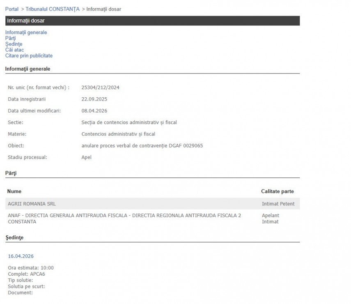Image resolution: width=351 pixels, height=304 pixels.
Task: Click the Stadiu procesual value Apel
Action: 87,157
